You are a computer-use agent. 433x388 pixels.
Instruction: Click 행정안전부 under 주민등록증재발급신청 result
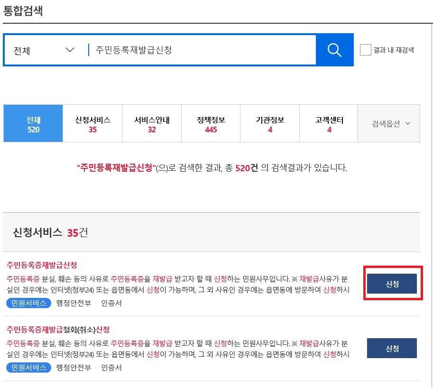coord(74,303)
